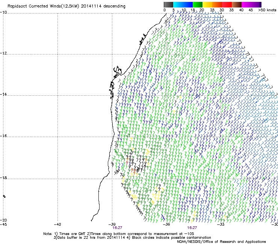
Task: Click the 'Rapidscat Corrected Winds(12.5KM) 20141114 descending' title
Action: pyautogui.click(x=66, y=6)
